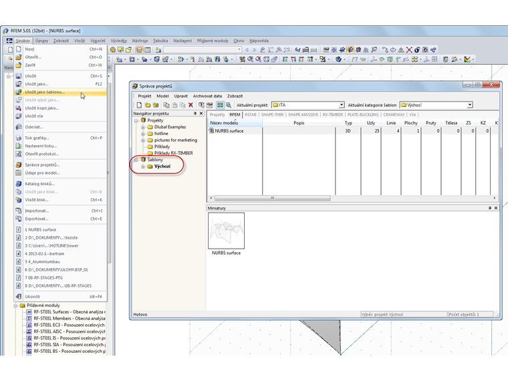Click the link existing folder icon in Správce projektů
508x381 pixels.
click(156, 105)
